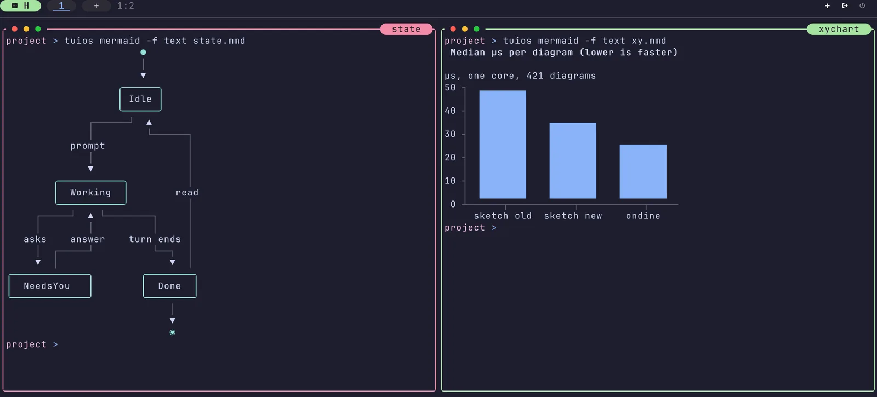
Task: Click the 'sketch old' axis label
Action: pyautogui.click(x=503, y=216)
